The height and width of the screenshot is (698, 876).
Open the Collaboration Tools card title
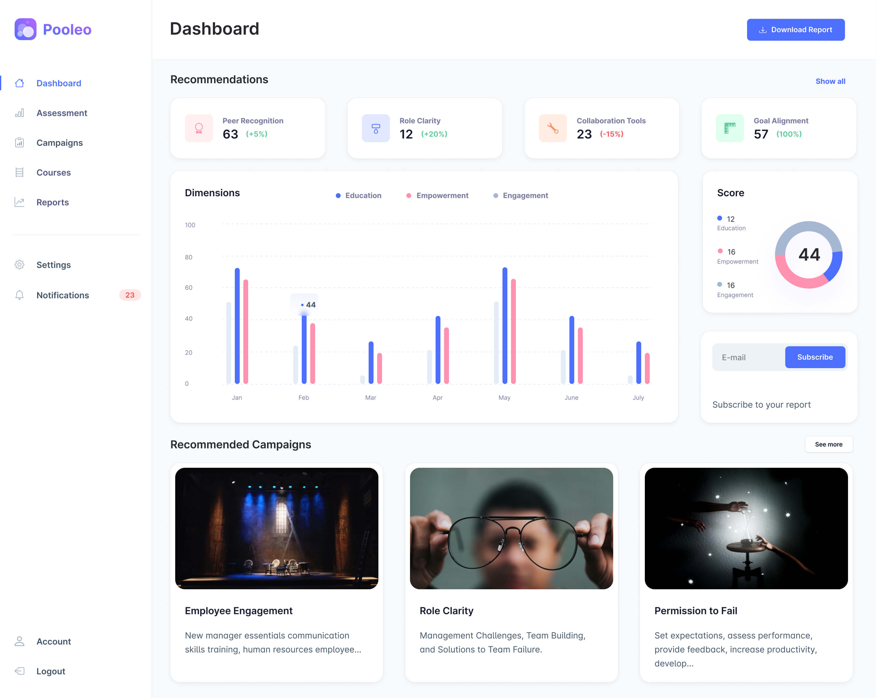[x=611, y=121]
